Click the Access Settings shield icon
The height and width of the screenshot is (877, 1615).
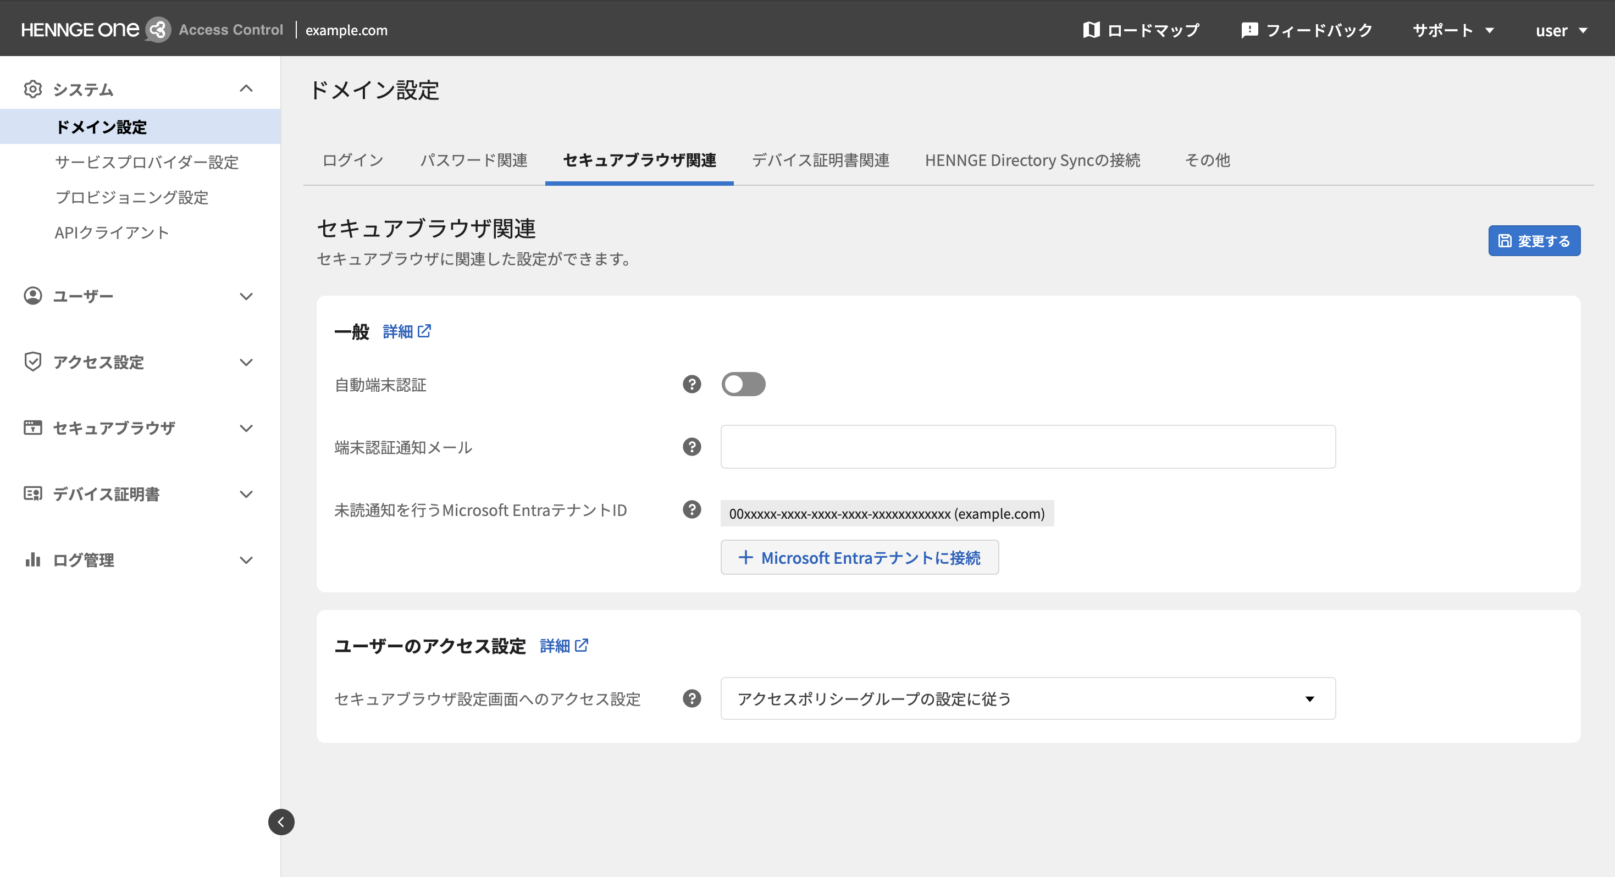click(32, 362)
